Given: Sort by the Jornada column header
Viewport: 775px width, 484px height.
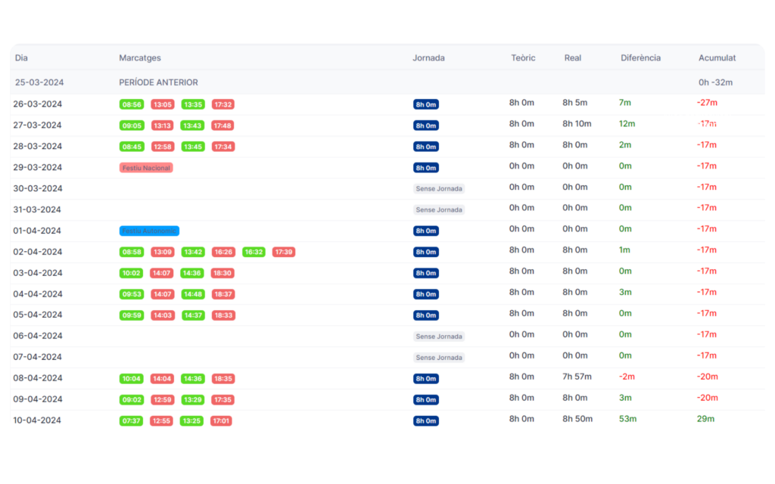Looking at the screenshot, I should tap(428, 57).
